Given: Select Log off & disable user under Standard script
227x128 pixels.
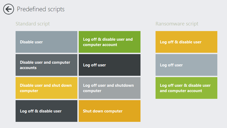Looking at the screenshot, I should pyautogui.click(x=46, y=111).
